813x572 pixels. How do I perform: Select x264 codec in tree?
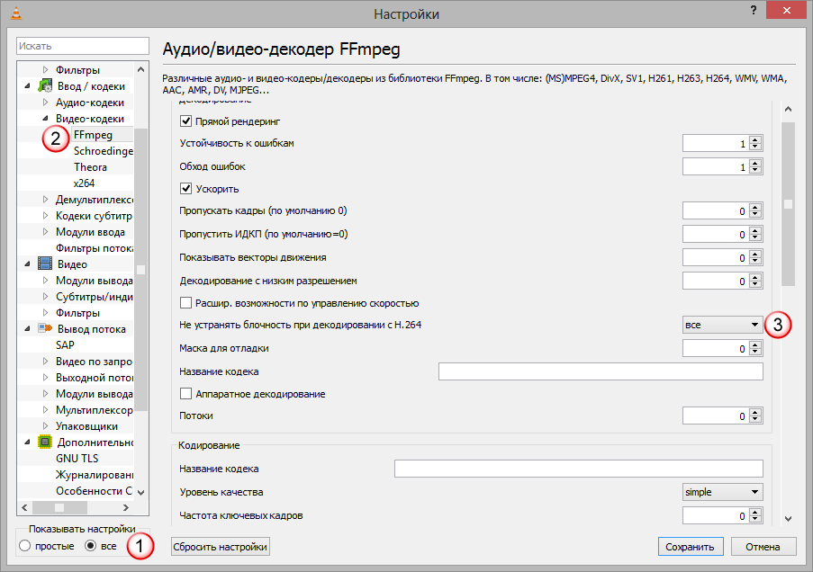pyautogui.click(x=84, y=183)
